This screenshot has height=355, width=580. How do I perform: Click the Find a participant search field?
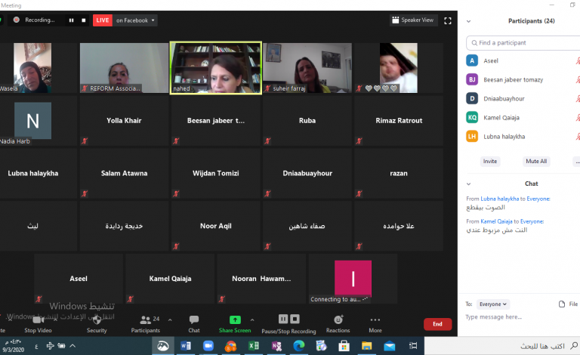(x=523, y=43)
